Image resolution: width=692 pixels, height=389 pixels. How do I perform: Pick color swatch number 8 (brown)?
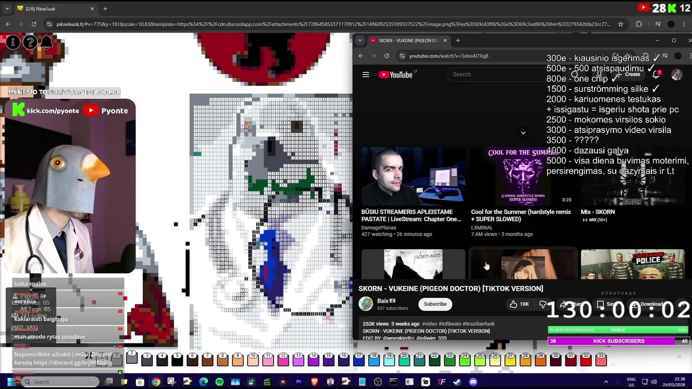pos(222,359)
